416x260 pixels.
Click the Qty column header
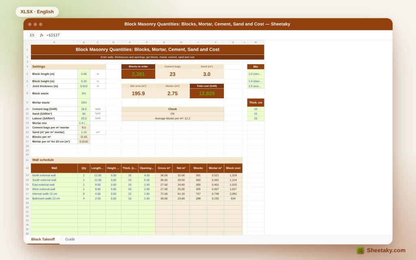(x=84, y=168)
